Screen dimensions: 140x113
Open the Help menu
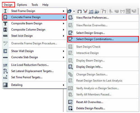click(45, 5)
